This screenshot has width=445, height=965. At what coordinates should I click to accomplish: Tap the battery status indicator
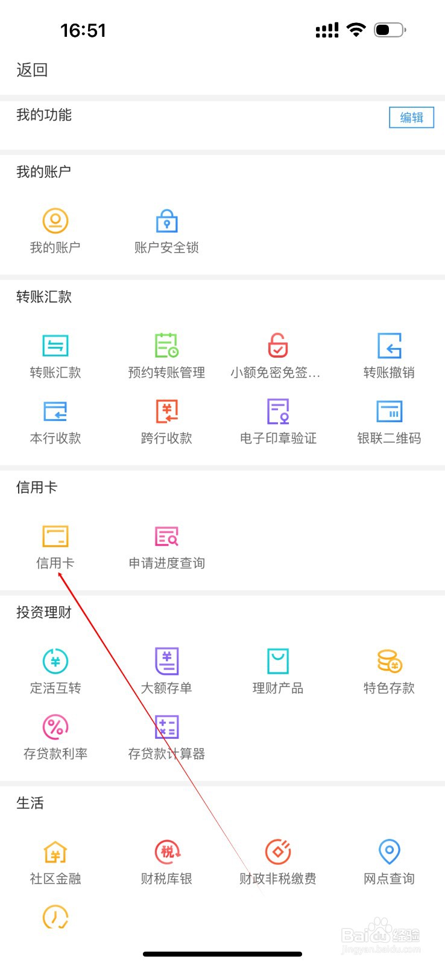390,30
